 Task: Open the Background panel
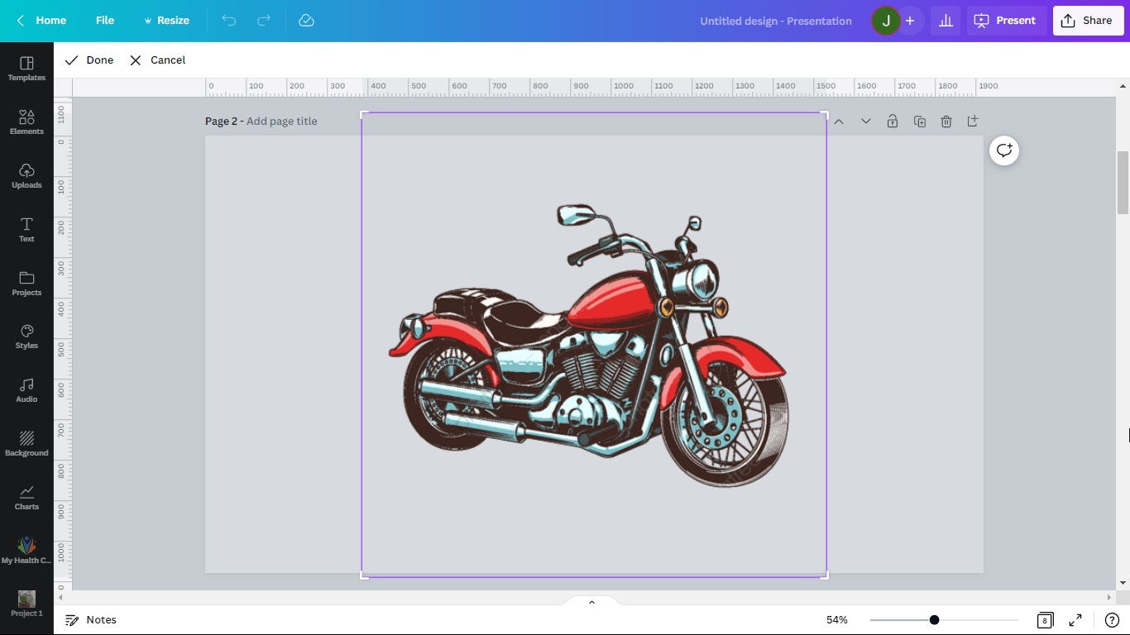click(26, 442)
